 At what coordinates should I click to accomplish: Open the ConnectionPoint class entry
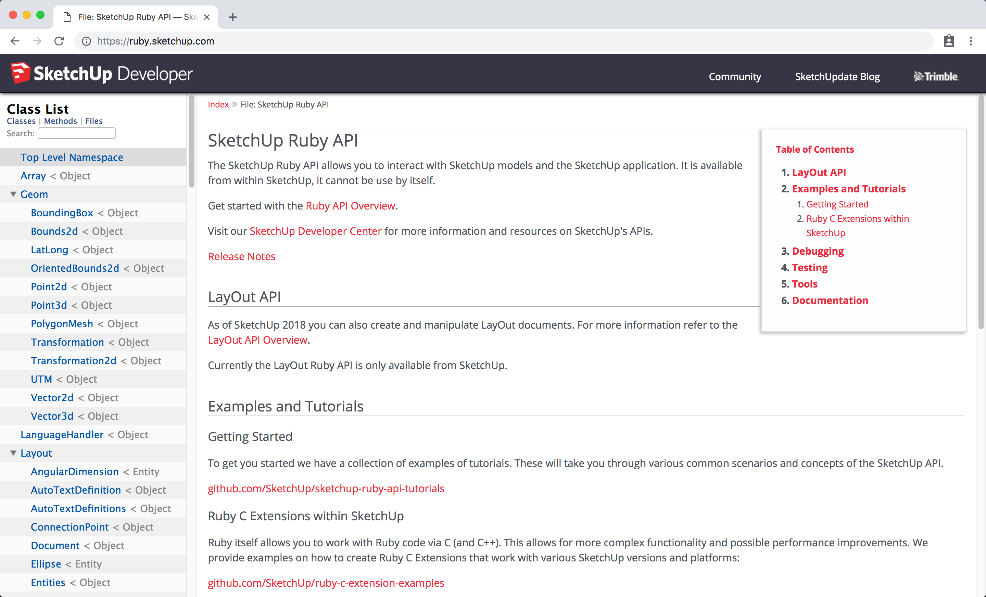69,527
